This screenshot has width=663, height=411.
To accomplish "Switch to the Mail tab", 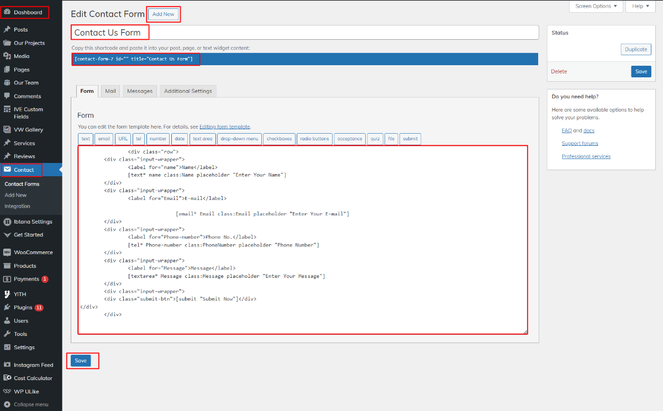I will pos(110,91).
